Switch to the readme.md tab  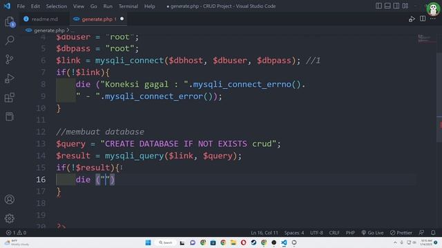pyautogui.click(x=44, y=19)
